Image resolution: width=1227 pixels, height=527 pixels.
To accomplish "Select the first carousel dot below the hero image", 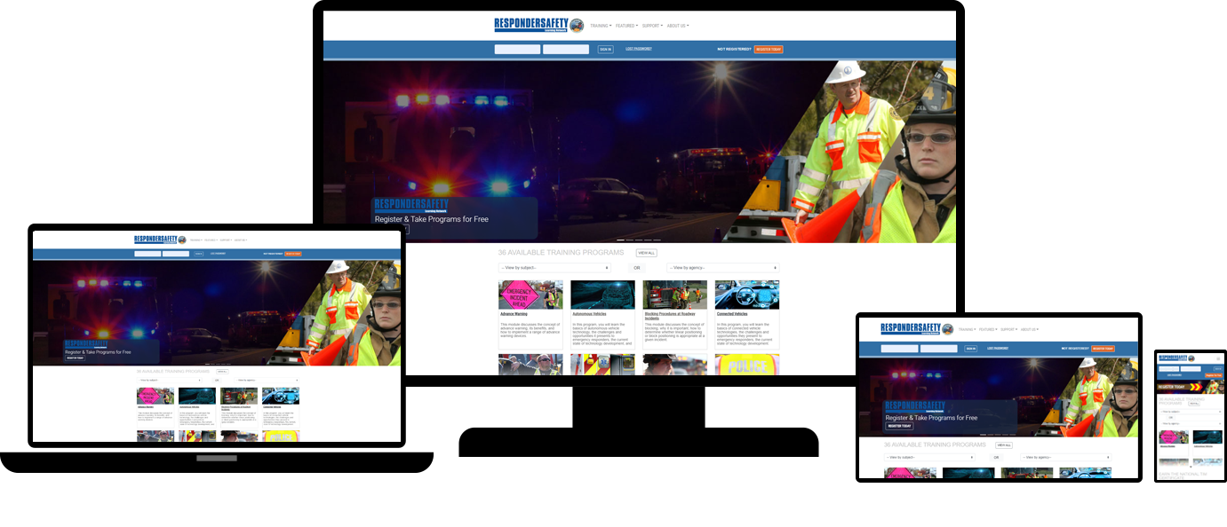I will pyautogui.click(x=620, y=240).
